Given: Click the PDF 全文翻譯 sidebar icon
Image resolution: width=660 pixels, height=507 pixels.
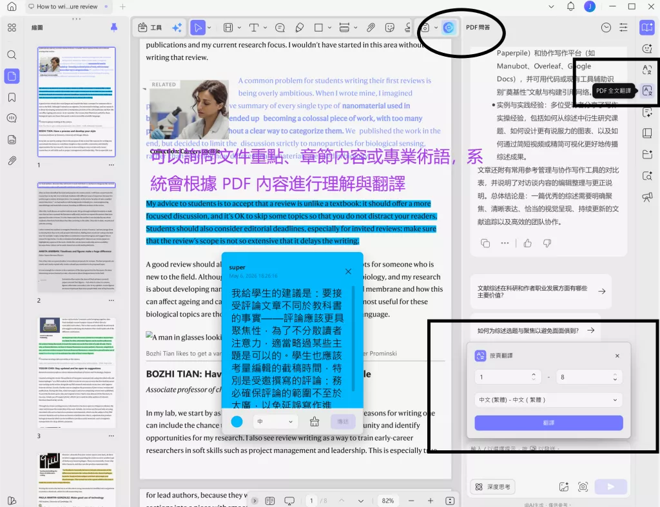Looking at the screenshot, I should pos(647,90).
